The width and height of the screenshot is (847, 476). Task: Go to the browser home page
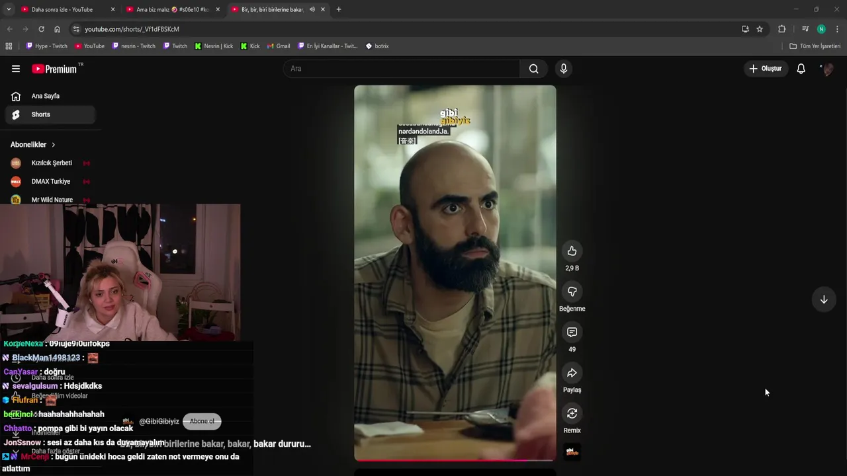coord(57,29)
